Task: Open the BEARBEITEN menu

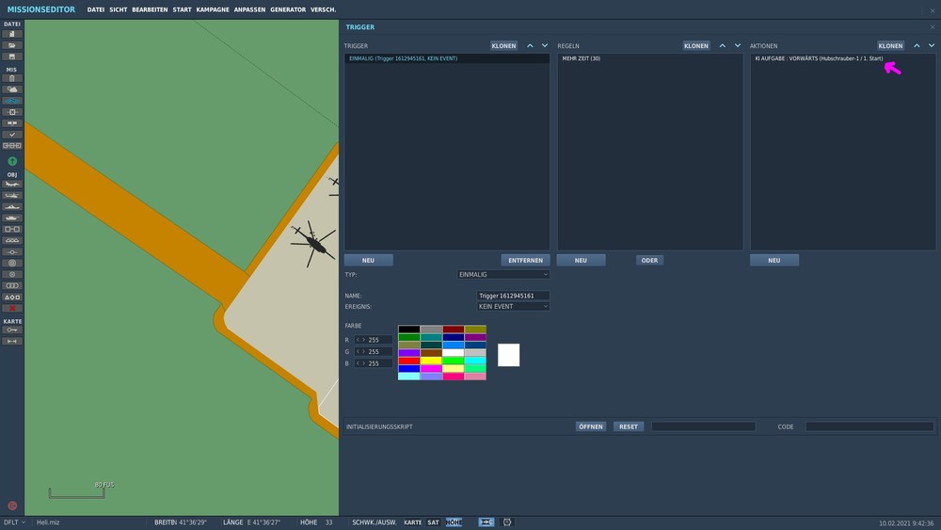Action: click(150, 9)
